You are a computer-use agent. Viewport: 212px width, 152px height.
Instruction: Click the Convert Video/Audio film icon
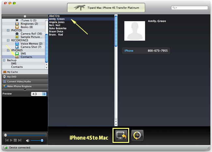click(5, 82)
